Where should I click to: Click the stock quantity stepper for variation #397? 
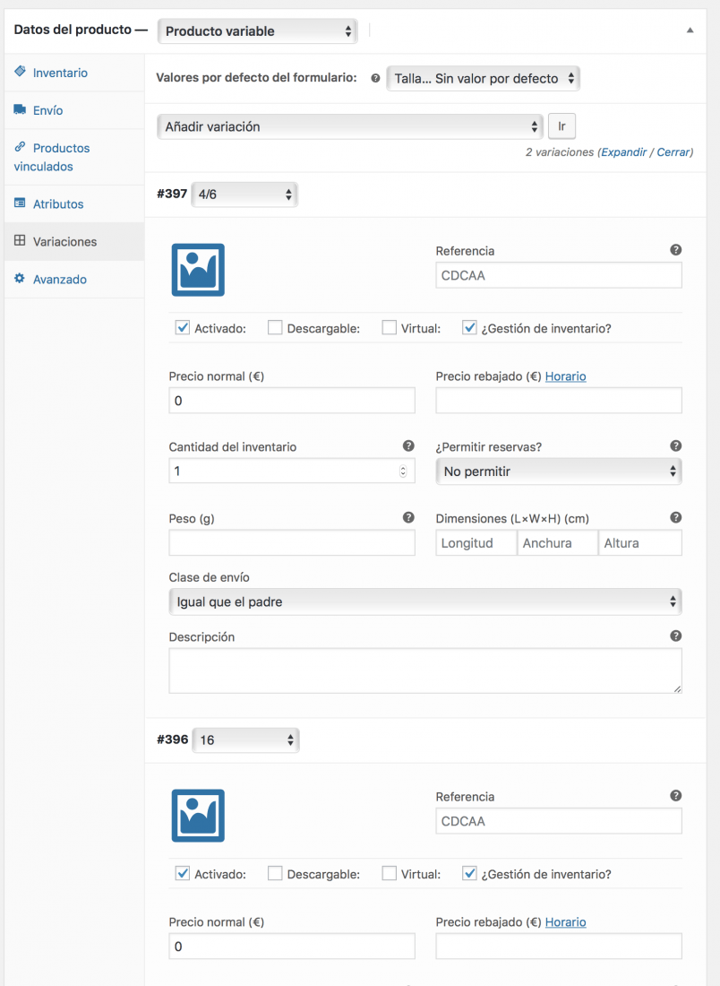(x=403, y=471)
